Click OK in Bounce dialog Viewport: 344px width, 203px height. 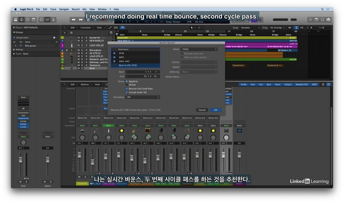(x=216, y=110)
